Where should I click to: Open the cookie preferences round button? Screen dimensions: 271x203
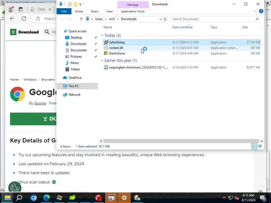click(x=15, y=188)
